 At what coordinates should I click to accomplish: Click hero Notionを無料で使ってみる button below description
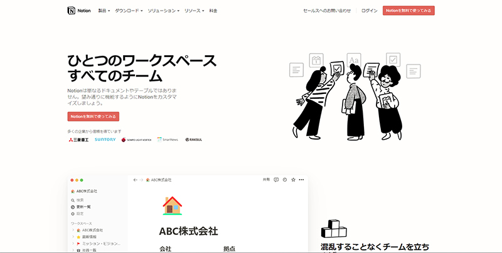point(93,116)
